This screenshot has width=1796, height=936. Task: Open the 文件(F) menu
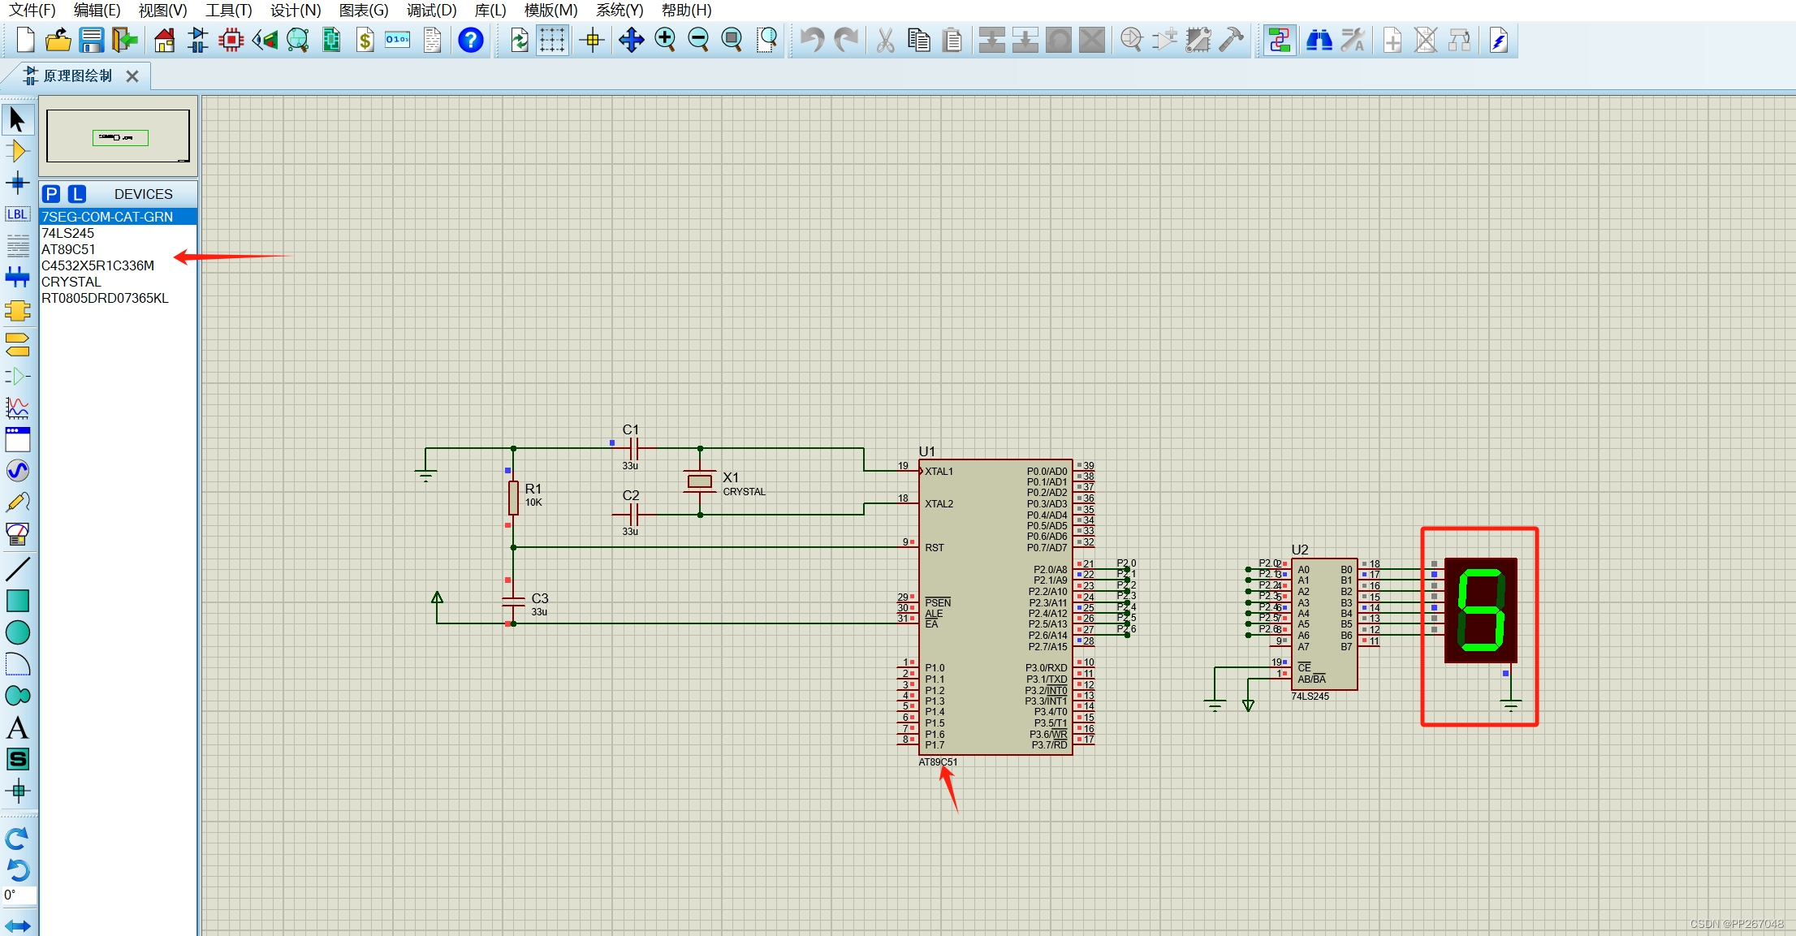point(32,10)
